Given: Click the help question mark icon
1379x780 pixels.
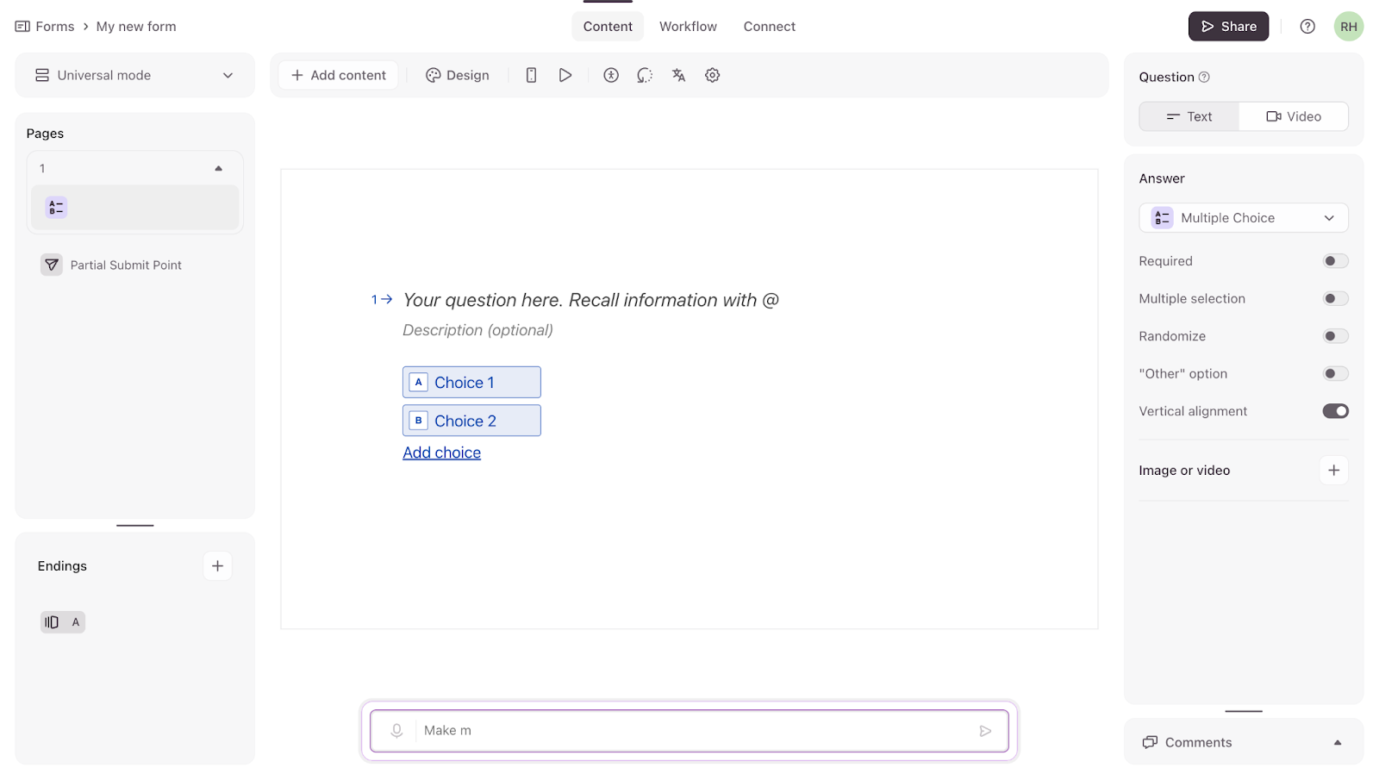Looking at the screenshot, I should pos(1307,27).
